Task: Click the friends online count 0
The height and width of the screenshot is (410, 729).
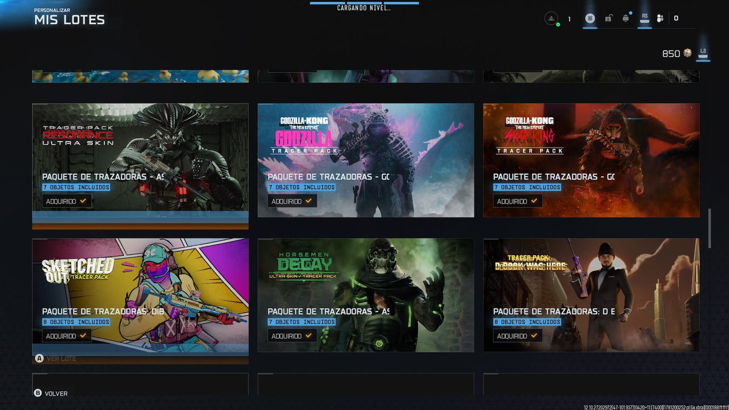Action: [x=676, y=19]
